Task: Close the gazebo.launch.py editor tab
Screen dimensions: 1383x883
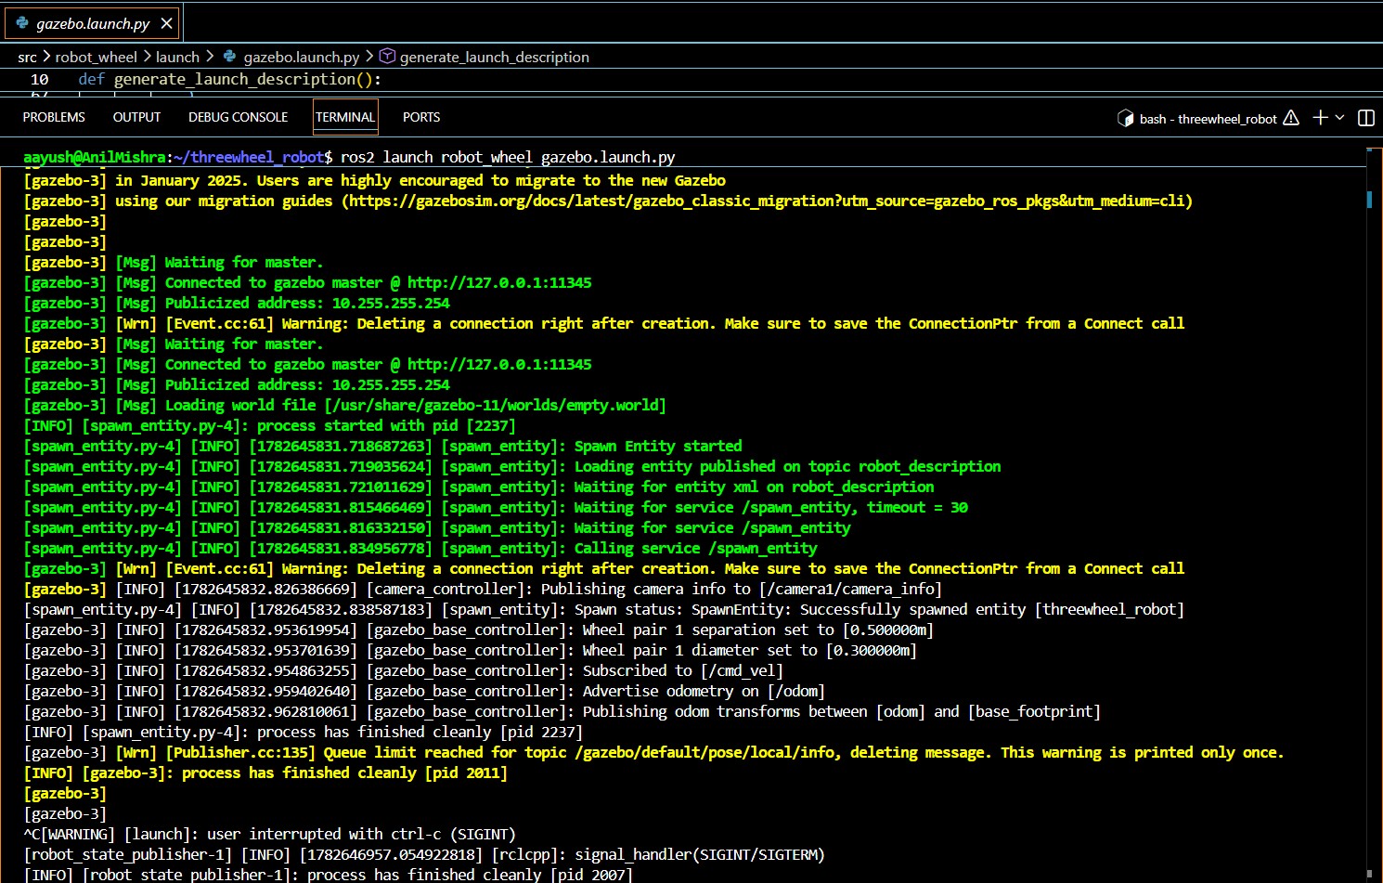Action: [x=166, y=23]
